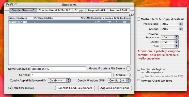Open the Gruppo dropdown showing Alby
This screenshot has width=189, height=97.
tap(172, 29)
